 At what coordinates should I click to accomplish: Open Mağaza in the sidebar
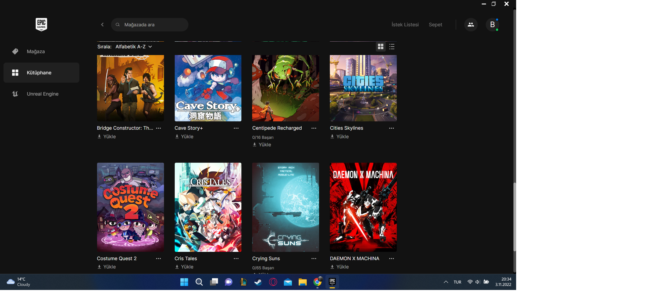point(41,52)
